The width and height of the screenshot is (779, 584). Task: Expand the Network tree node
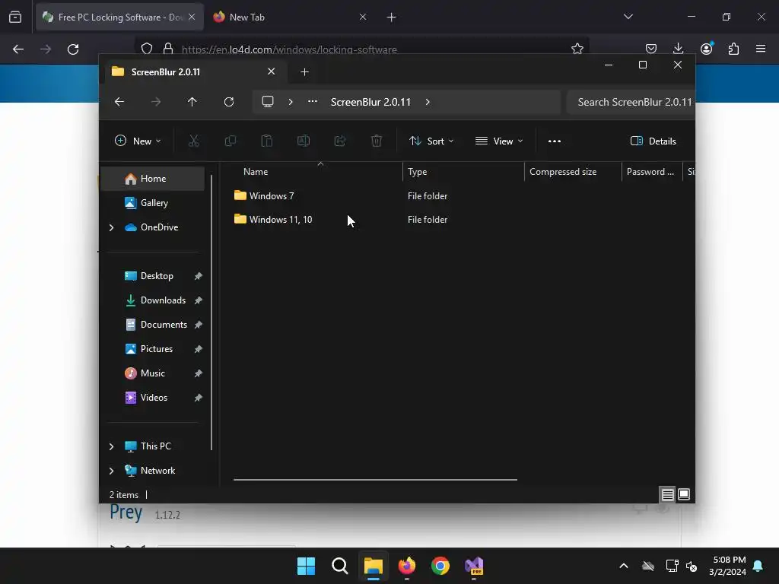pos(111,471)
